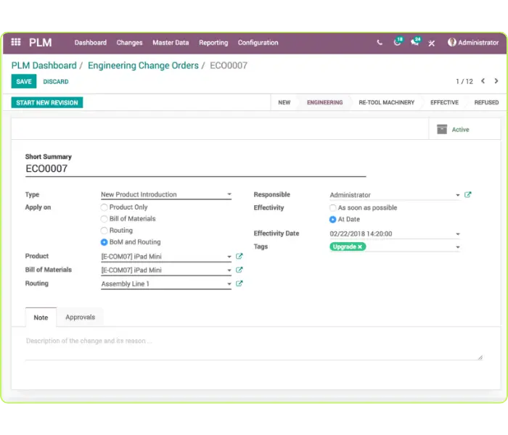Open Routing external link icon

pyautogui.click(x=239, y=283)
